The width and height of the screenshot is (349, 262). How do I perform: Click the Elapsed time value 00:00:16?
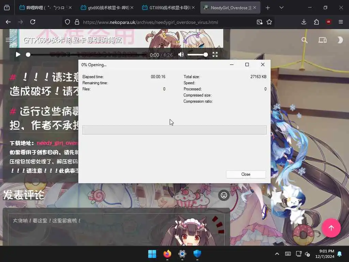click(158, 77)
